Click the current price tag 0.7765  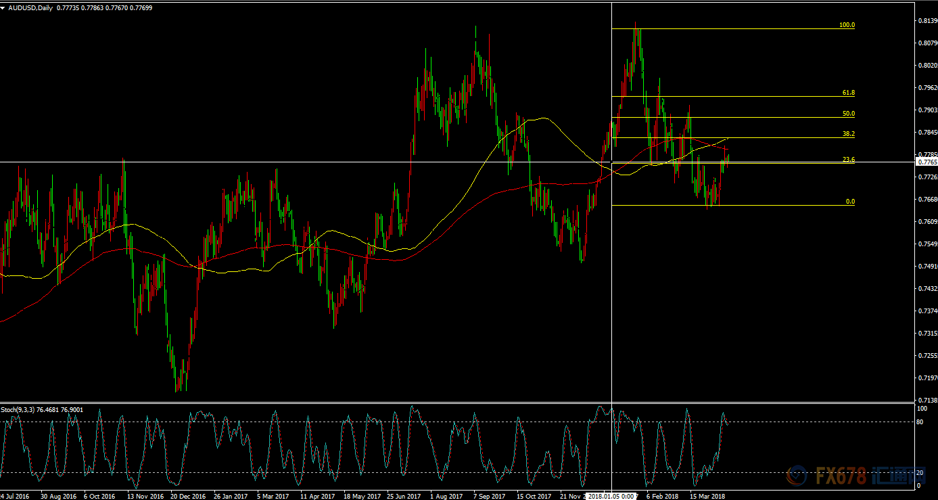click(x=927, y=162)
